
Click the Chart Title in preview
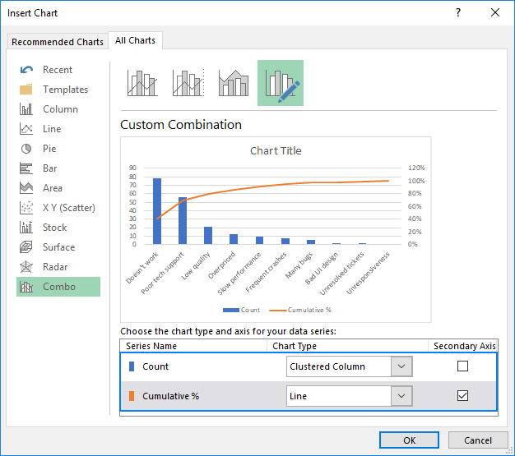[276, 150]
